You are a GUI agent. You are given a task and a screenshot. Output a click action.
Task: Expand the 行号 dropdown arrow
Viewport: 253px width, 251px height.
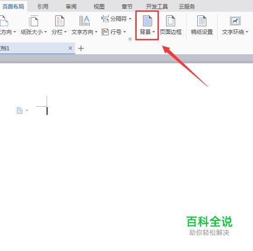124,32
